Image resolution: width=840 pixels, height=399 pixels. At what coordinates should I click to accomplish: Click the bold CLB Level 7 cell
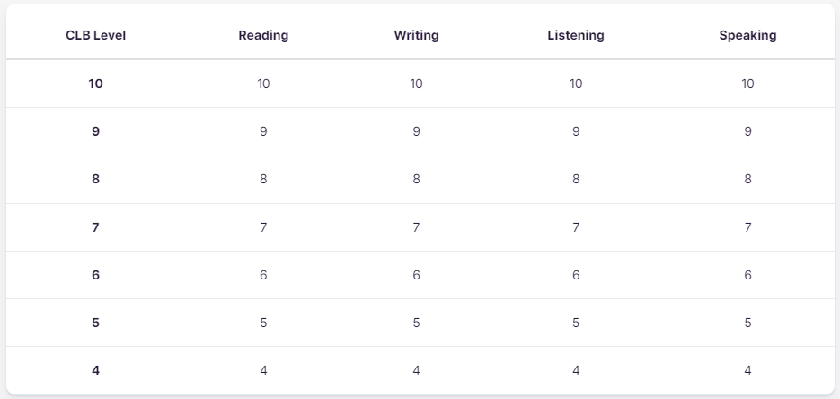click(x=95, y=227)
